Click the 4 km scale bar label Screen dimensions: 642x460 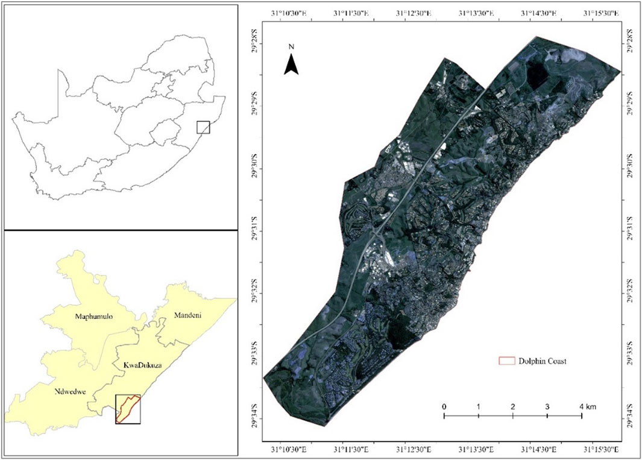(585, 407)
